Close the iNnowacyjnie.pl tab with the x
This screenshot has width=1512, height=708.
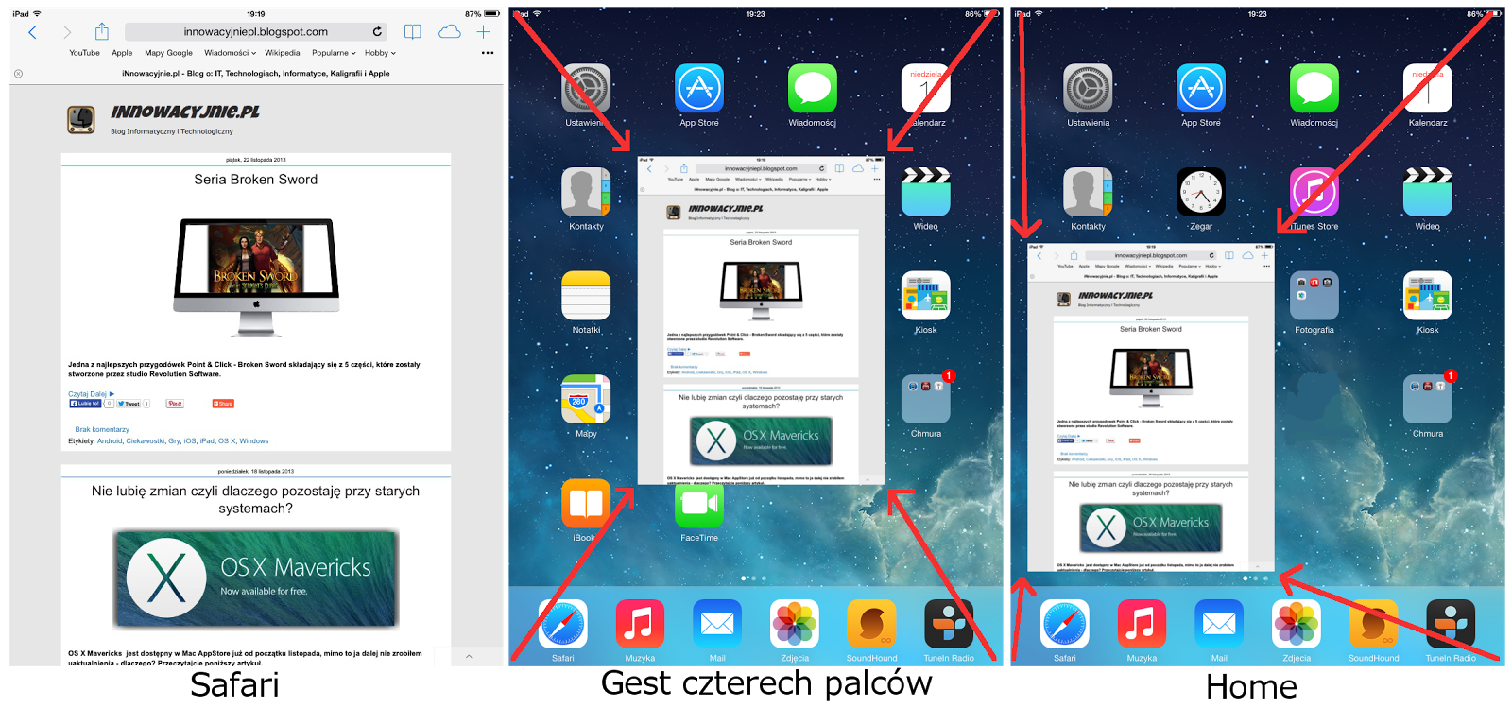[18, 74]
